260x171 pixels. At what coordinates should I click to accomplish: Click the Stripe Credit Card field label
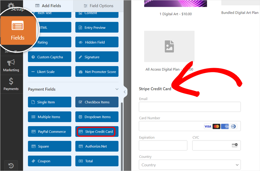point(155,89)
